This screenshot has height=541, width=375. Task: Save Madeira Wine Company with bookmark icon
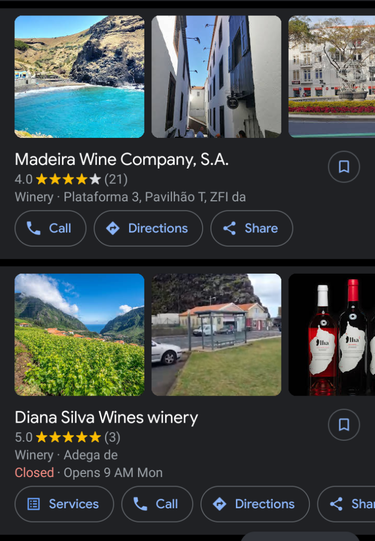tap(344, 167)
